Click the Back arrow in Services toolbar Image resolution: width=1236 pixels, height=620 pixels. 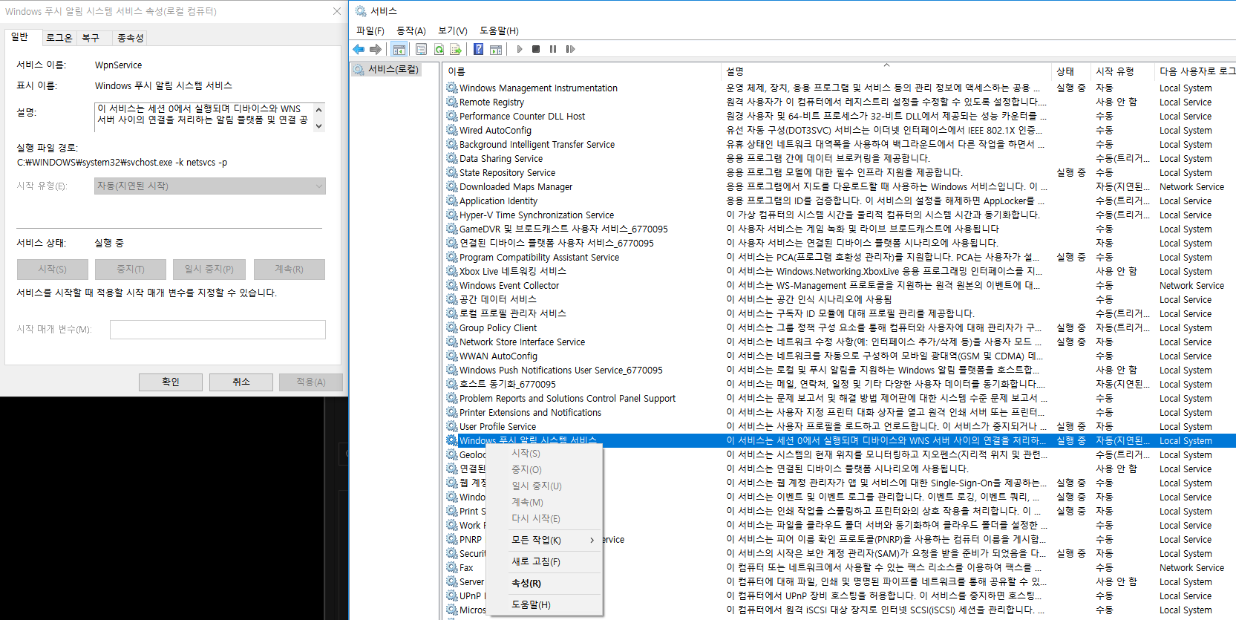tap(359, 49)
